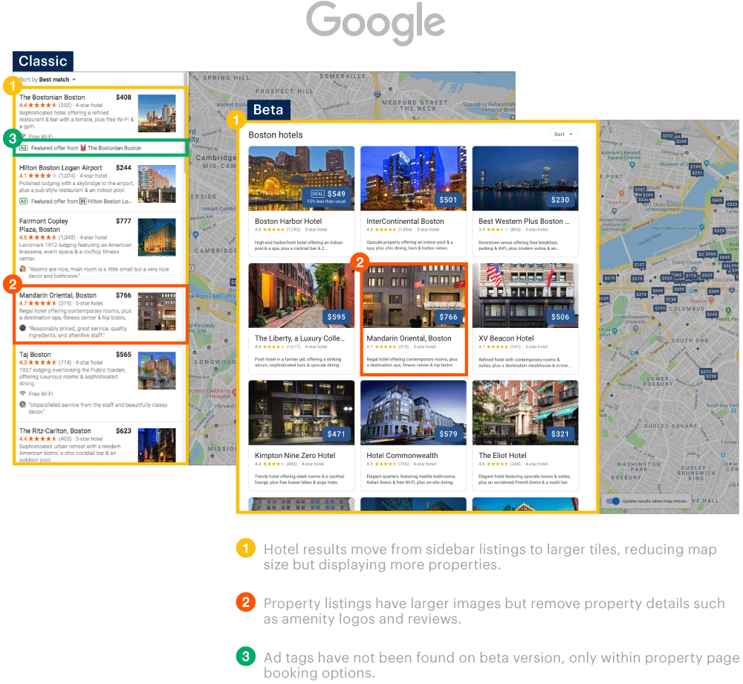Open InterContinental Boston tile photo
This screenshot has height=684, width=743.
tap(413, 178)
